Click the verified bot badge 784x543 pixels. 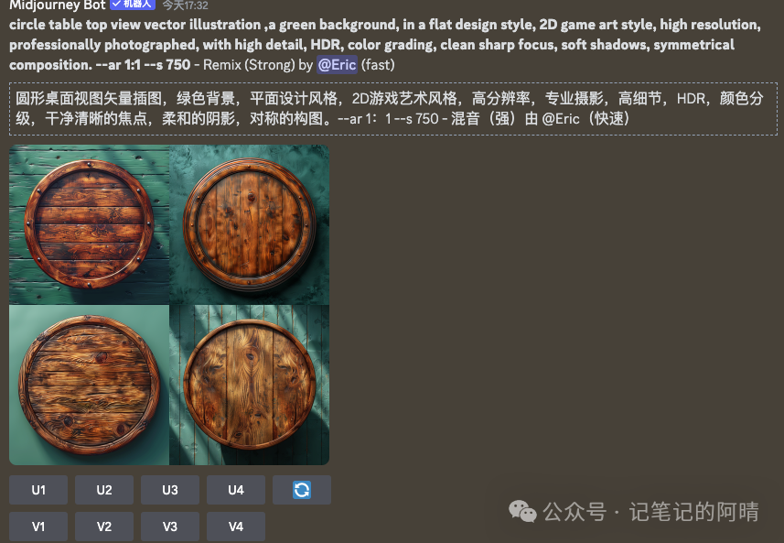point(133,5)
